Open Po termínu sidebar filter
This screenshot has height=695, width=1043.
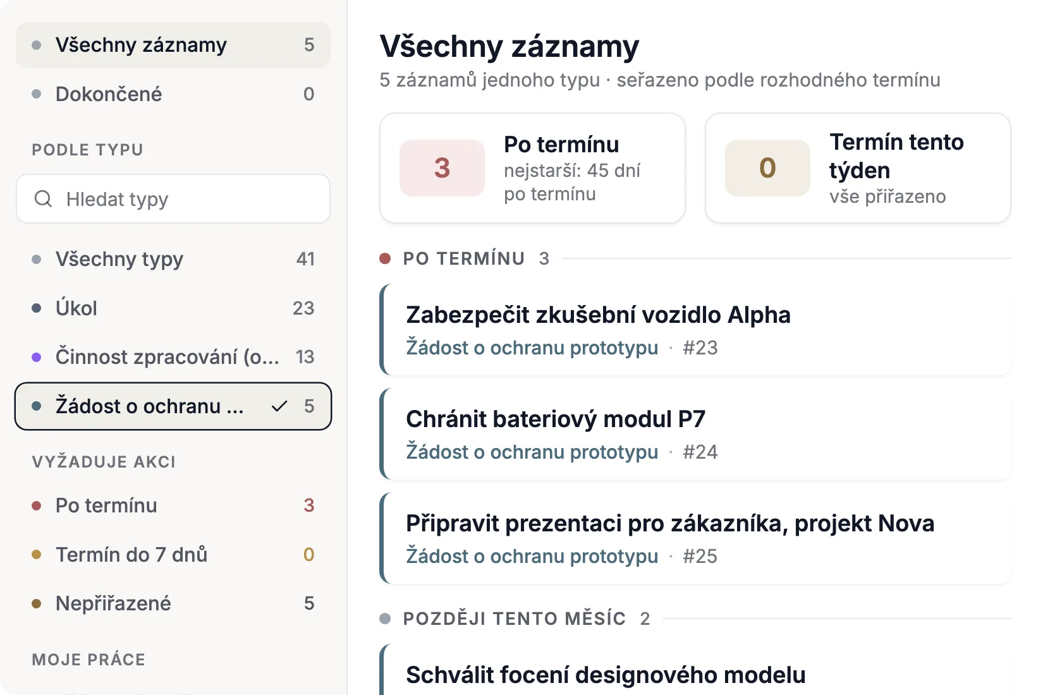click(x=173, y=505)
